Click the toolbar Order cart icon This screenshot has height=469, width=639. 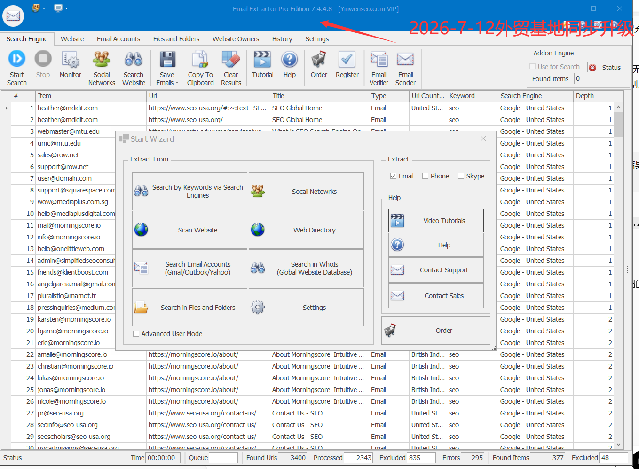coord(319,60)
